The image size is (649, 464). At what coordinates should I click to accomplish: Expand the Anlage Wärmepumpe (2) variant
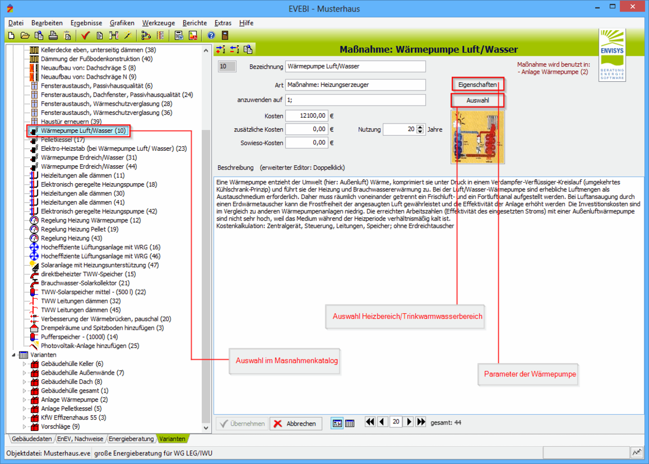(24, 400)
